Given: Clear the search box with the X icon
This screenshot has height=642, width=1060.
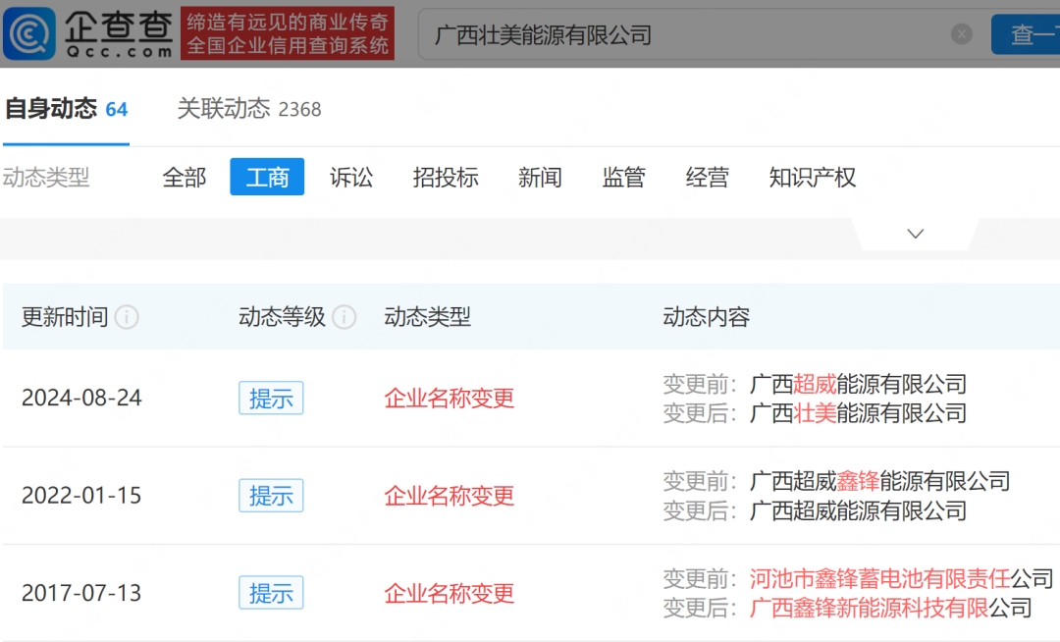Looking at the screenshot, I should tap(961, 34).
